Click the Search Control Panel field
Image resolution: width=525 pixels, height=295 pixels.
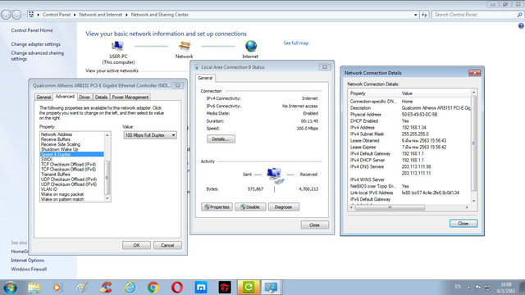(x=475, y=15)
